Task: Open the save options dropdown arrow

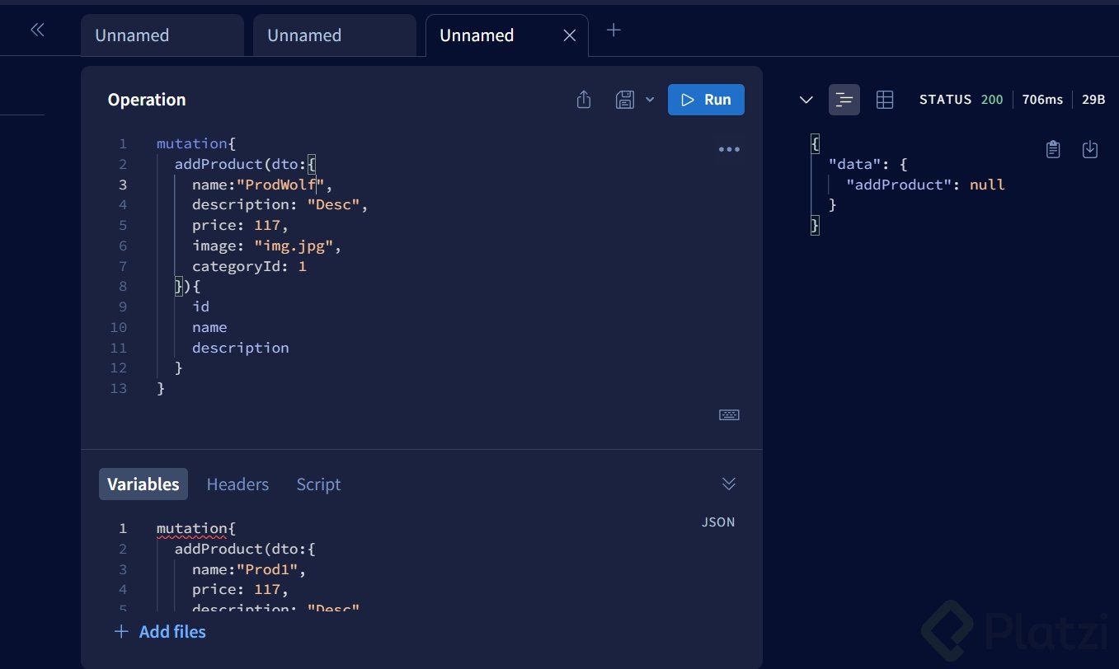Action: [650, 100]
